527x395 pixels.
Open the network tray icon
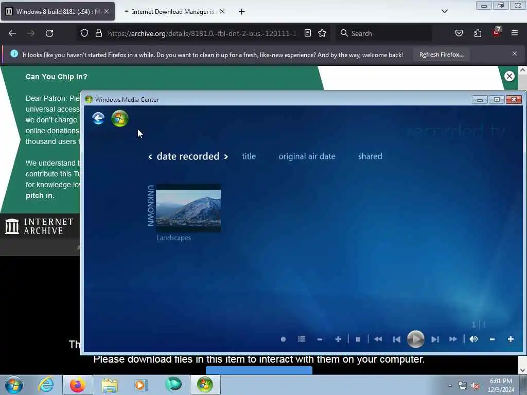coord(463,386)
